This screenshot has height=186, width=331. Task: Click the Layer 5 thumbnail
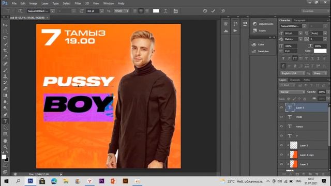click(x=294, y=145)
